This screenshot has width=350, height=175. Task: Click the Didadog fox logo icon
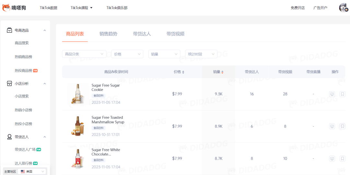tap(6, 7)
